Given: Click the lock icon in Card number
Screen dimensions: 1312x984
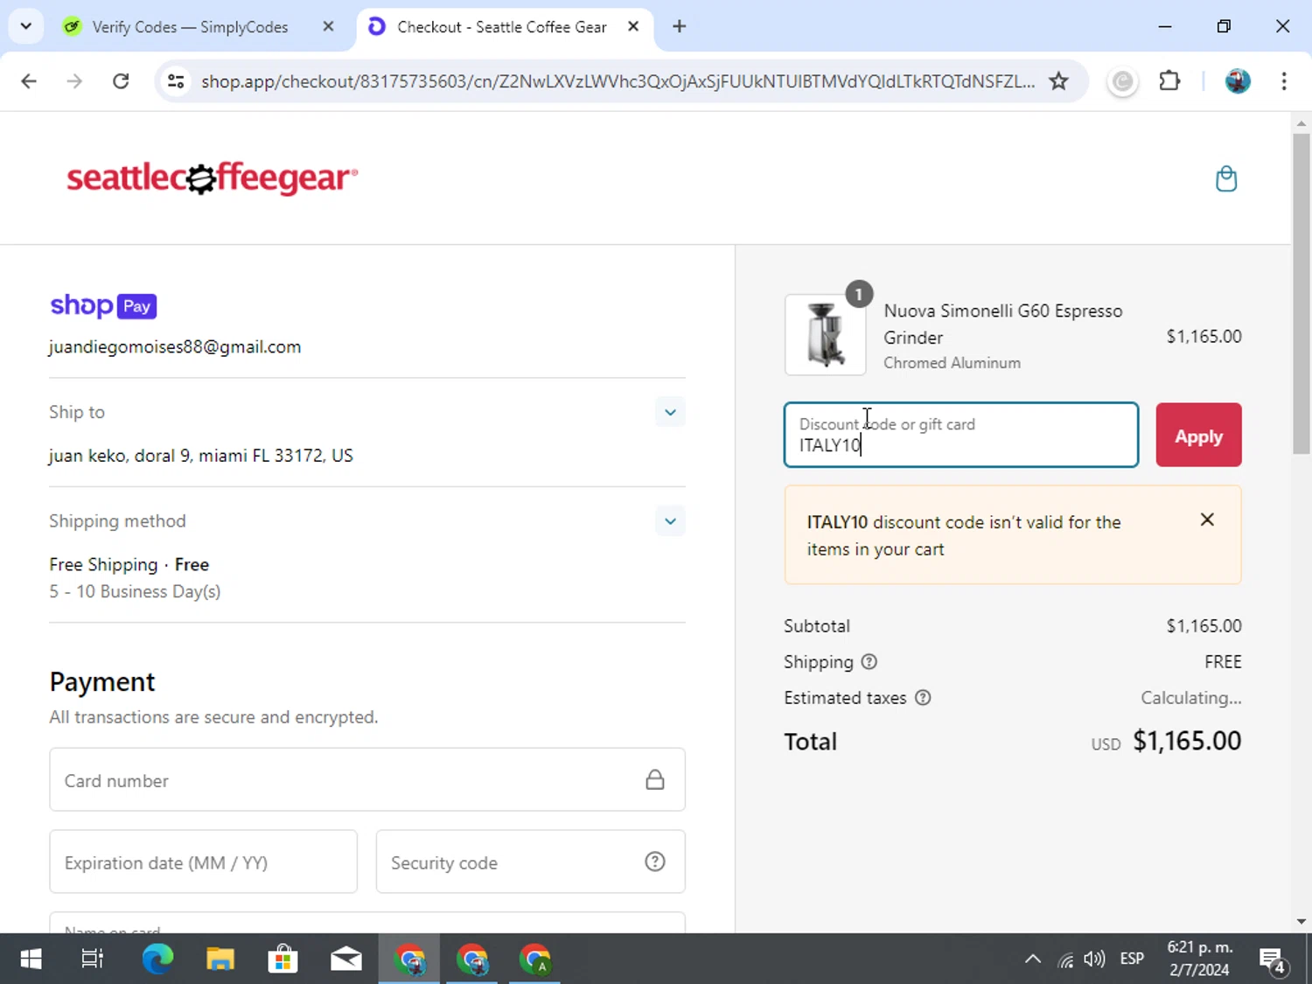Looking at the screenshot, I should pos(655,779).
